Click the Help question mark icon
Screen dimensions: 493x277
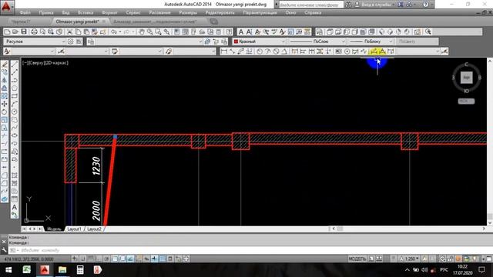point(229,32)
